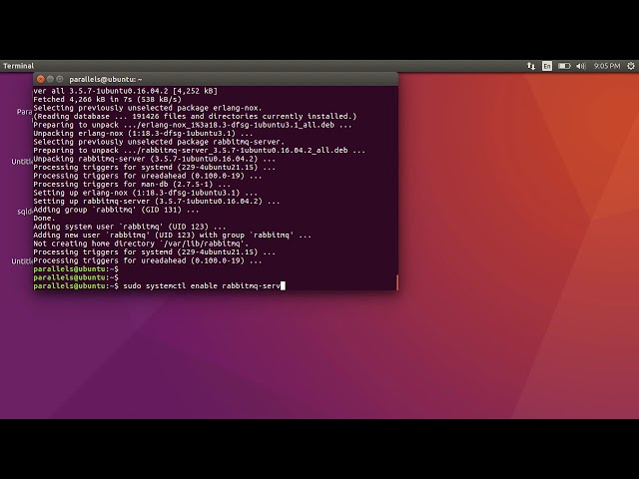Click the 'Preparing to unpack .../erlang-nox' line
This screenshot has width=639, height=479.
click(x=193, y=125)
